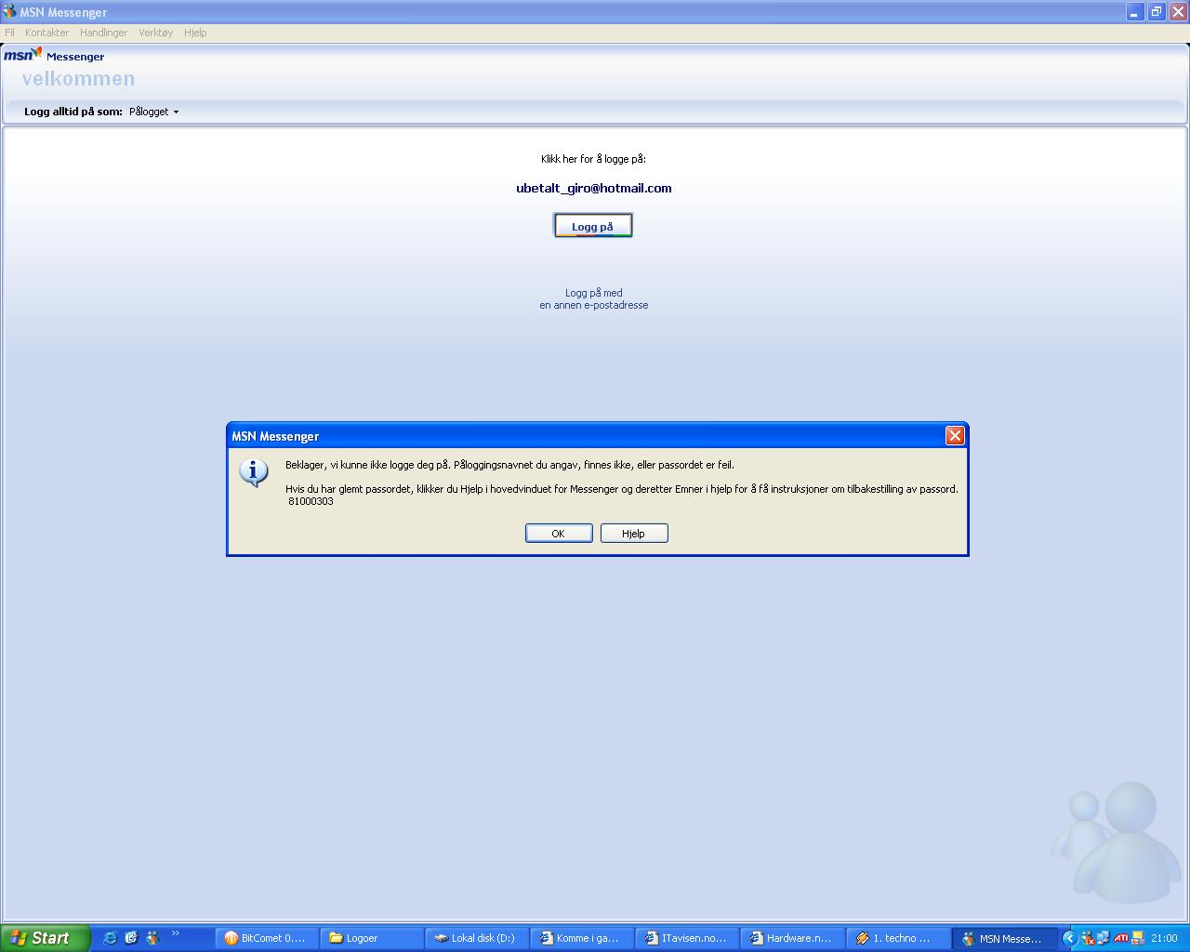Open the Fil menu
The height and width of the screenshot is (952, 1190).
click(9, 33)
